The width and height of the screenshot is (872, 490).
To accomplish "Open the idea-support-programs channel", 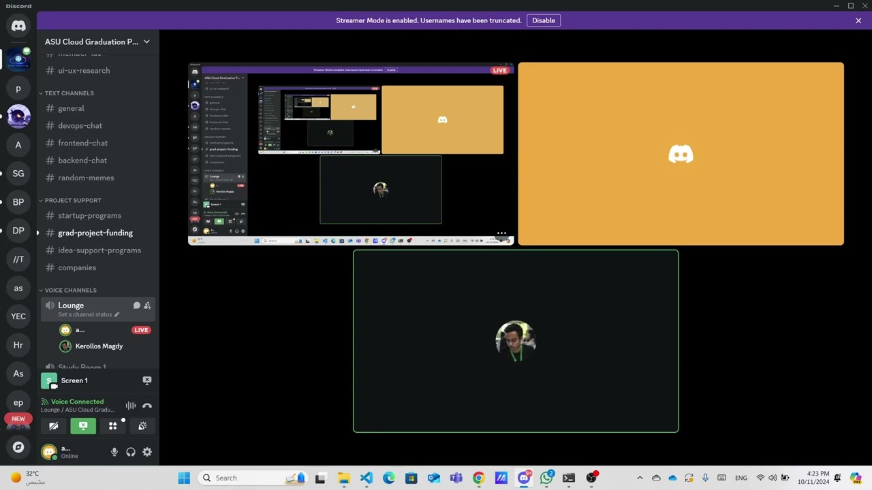I will point(98,250).
